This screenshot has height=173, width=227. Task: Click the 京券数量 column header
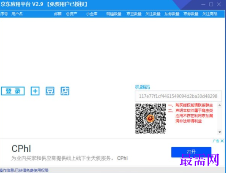click(x=191, y=14)
